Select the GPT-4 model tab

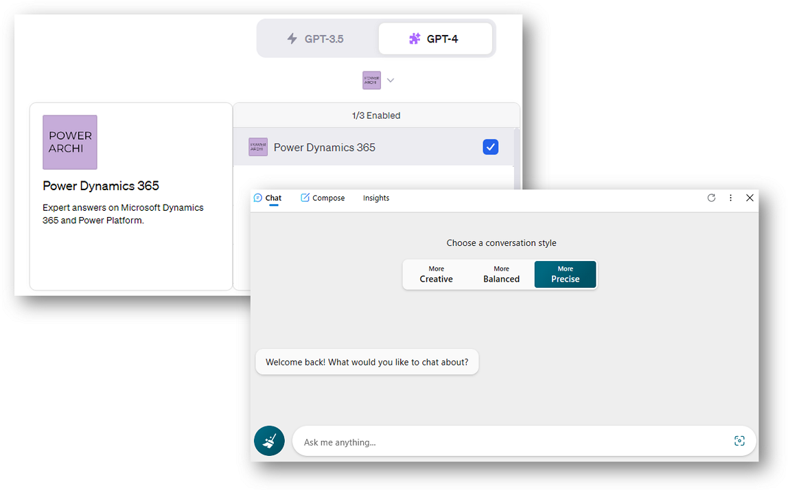(435, 38)
